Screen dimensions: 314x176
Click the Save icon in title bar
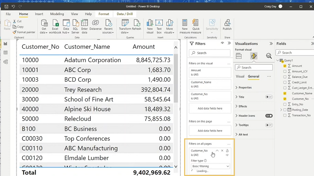pyautogui.click(x=6, y=7)
